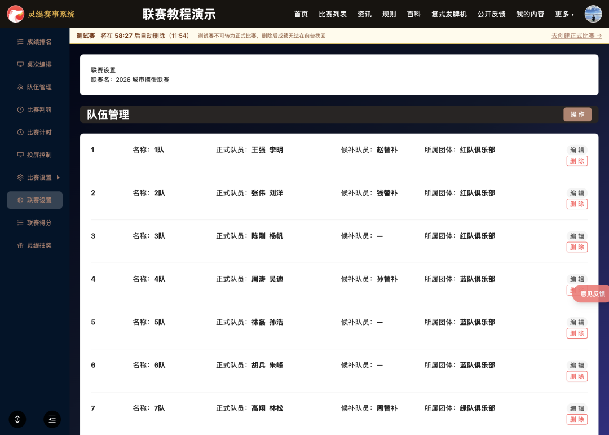Open 百科 in top navigation
Viewport: 609px width, 435px height.
pos(414,14)
